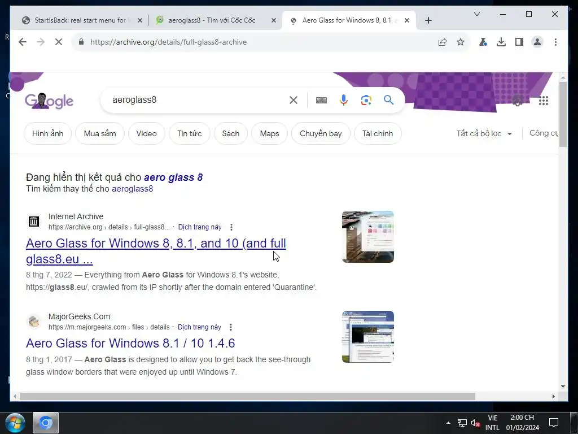The width and height of the screenshot is (578, 434).
Task: Click inside the aeroglass8 search field
Action: pos(195,100)
